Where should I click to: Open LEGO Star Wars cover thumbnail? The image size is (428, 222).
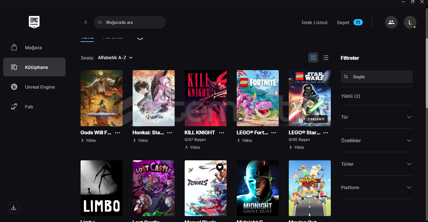coord(310,98)
